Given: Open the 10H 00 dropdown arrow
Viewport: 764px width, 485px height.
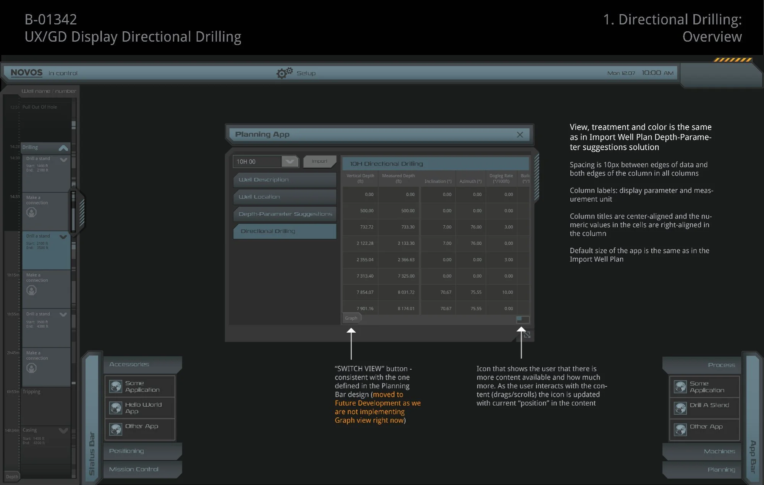Looking at the screenshot, I should (x=290, y=162).
